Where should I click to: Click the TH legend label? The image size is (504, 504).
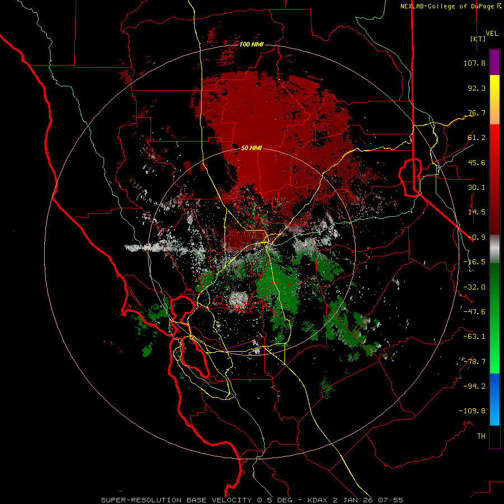481,436
